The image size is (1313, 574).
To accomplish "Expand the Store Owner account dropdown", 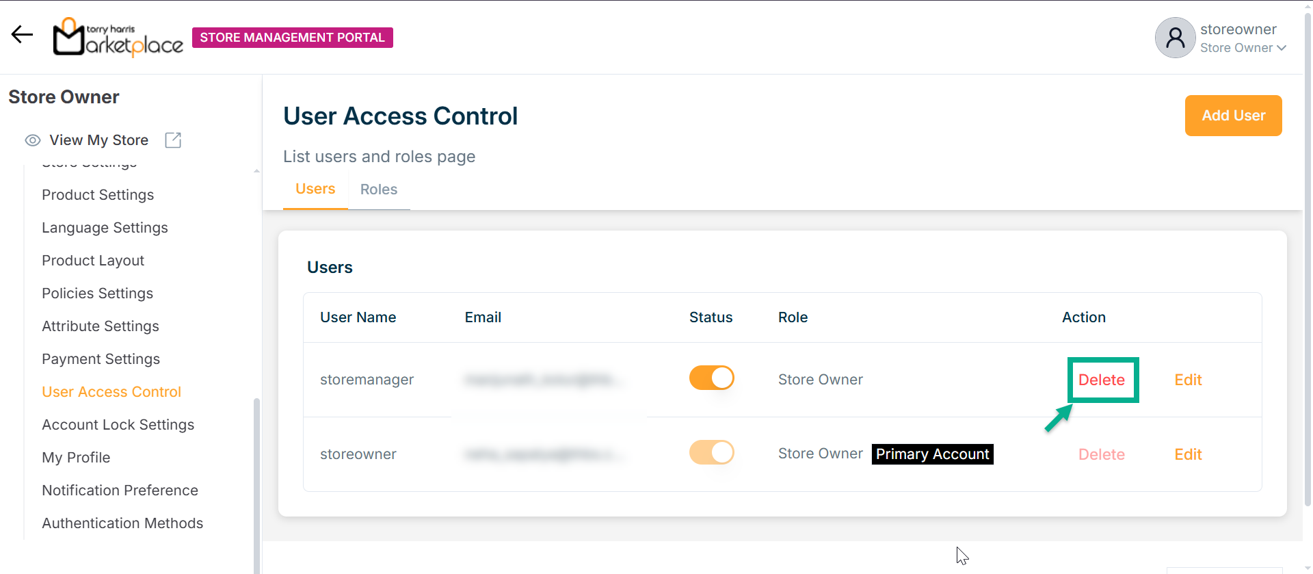I will point(1243,48).
